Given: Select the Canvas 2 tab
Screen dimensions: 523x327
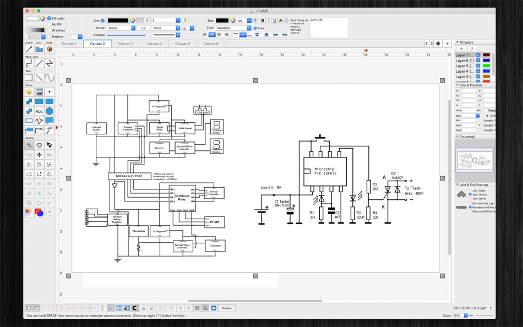Looking at the screenshot, I should (97, 43).
